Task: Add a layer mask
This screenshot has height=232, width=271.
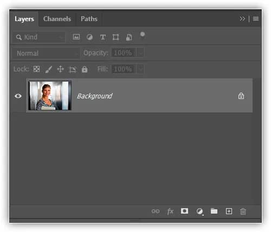Action: coord(184,211)
